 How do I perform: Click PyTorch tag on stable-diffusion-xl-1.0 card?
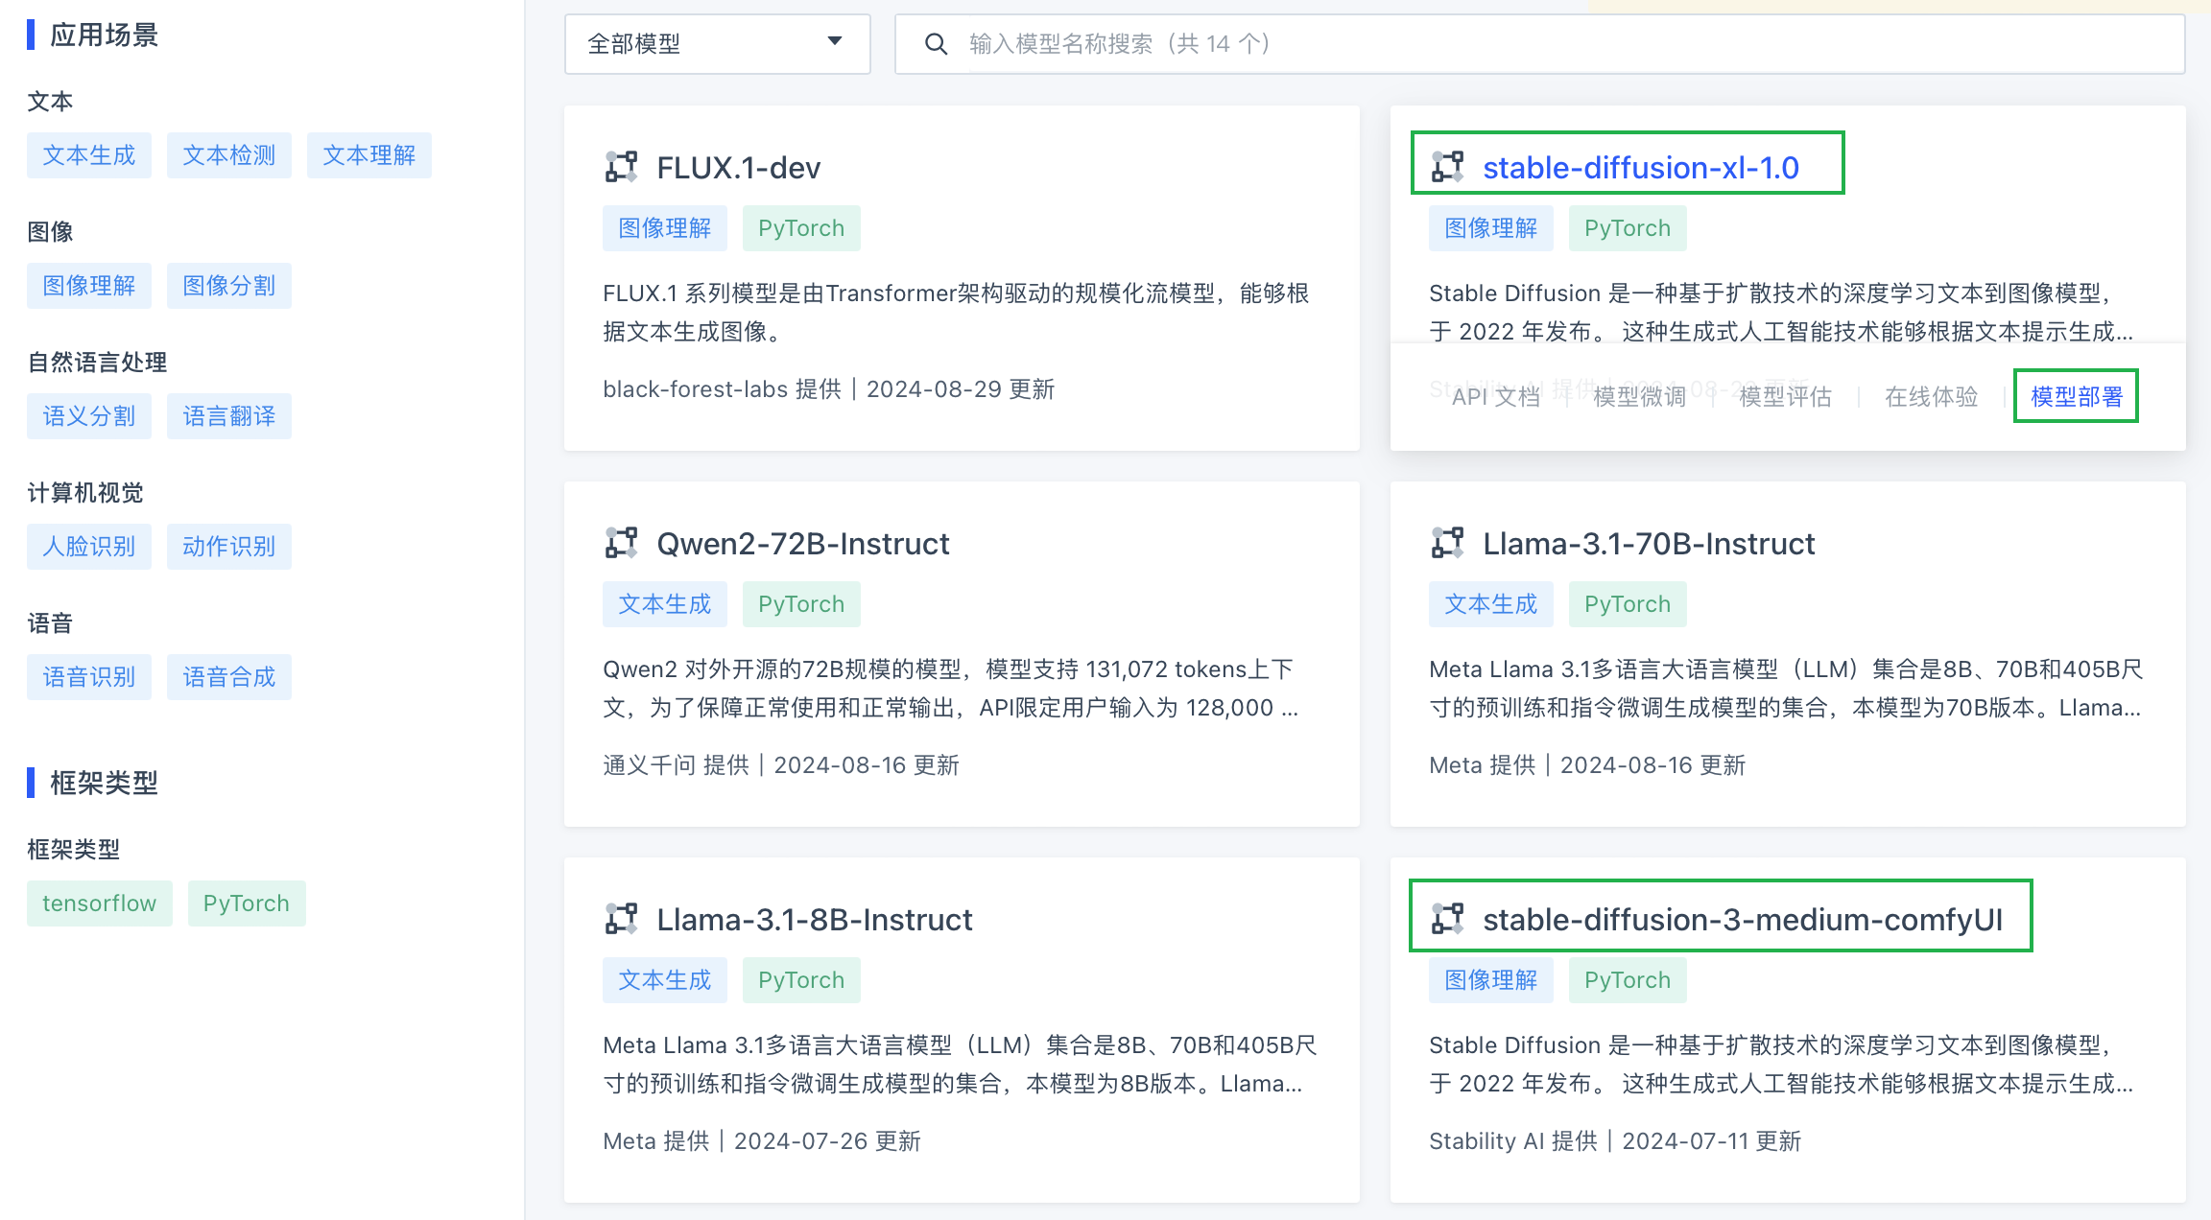pos(1628,228)
